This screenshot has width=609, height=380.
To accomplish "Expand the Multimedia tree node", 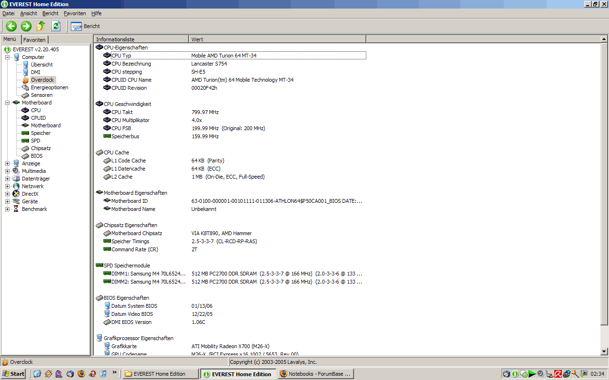I will (x=8, y=171).
